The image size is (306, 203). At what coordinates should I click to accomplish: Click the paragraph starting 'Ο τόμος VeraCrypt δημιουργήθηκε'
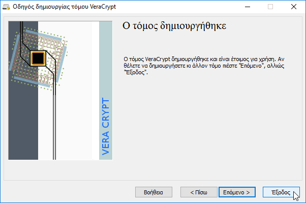point(204,66)
